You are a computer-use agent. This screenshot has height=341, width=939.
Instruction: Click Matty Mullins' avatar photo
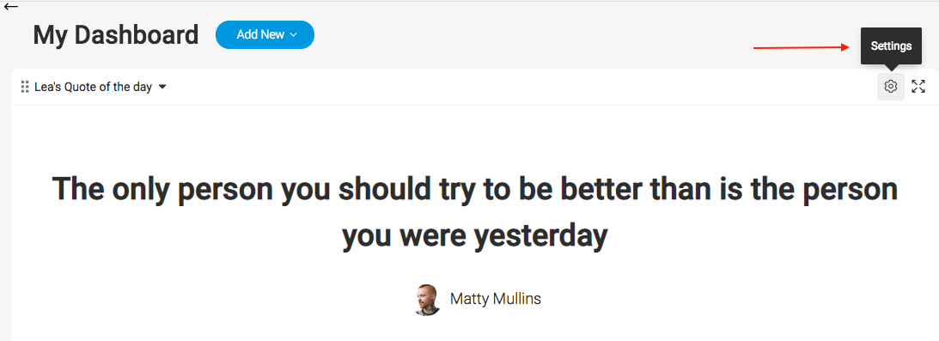428,300
